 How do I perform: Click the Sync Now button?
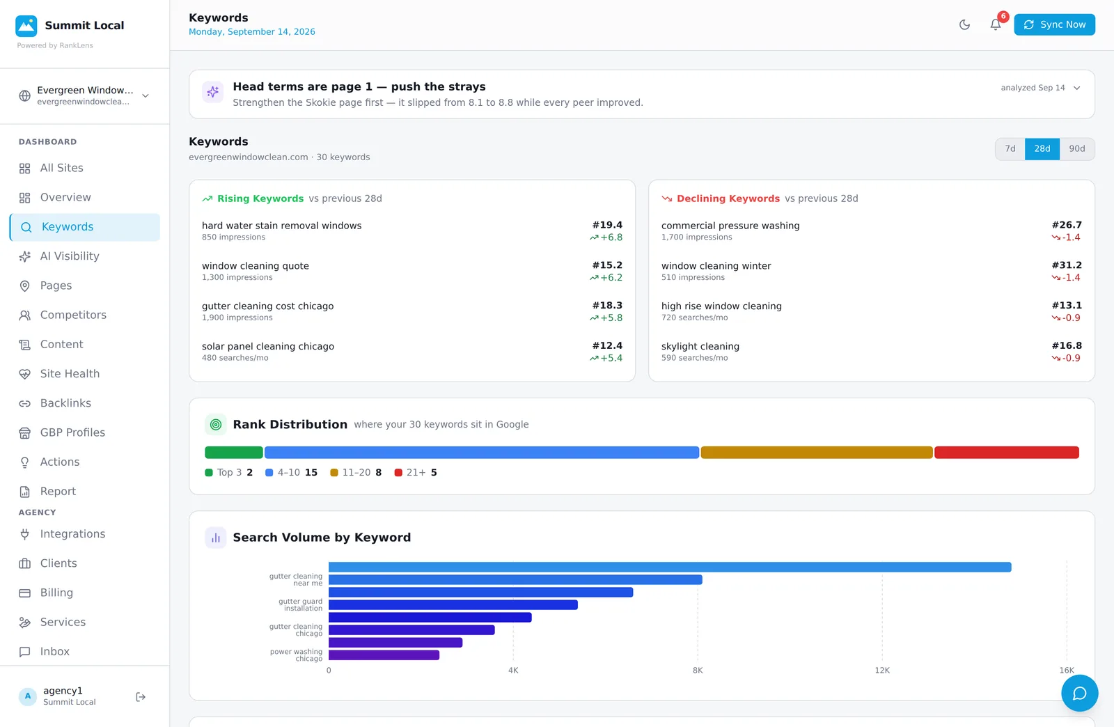(x=1054, y=24)
